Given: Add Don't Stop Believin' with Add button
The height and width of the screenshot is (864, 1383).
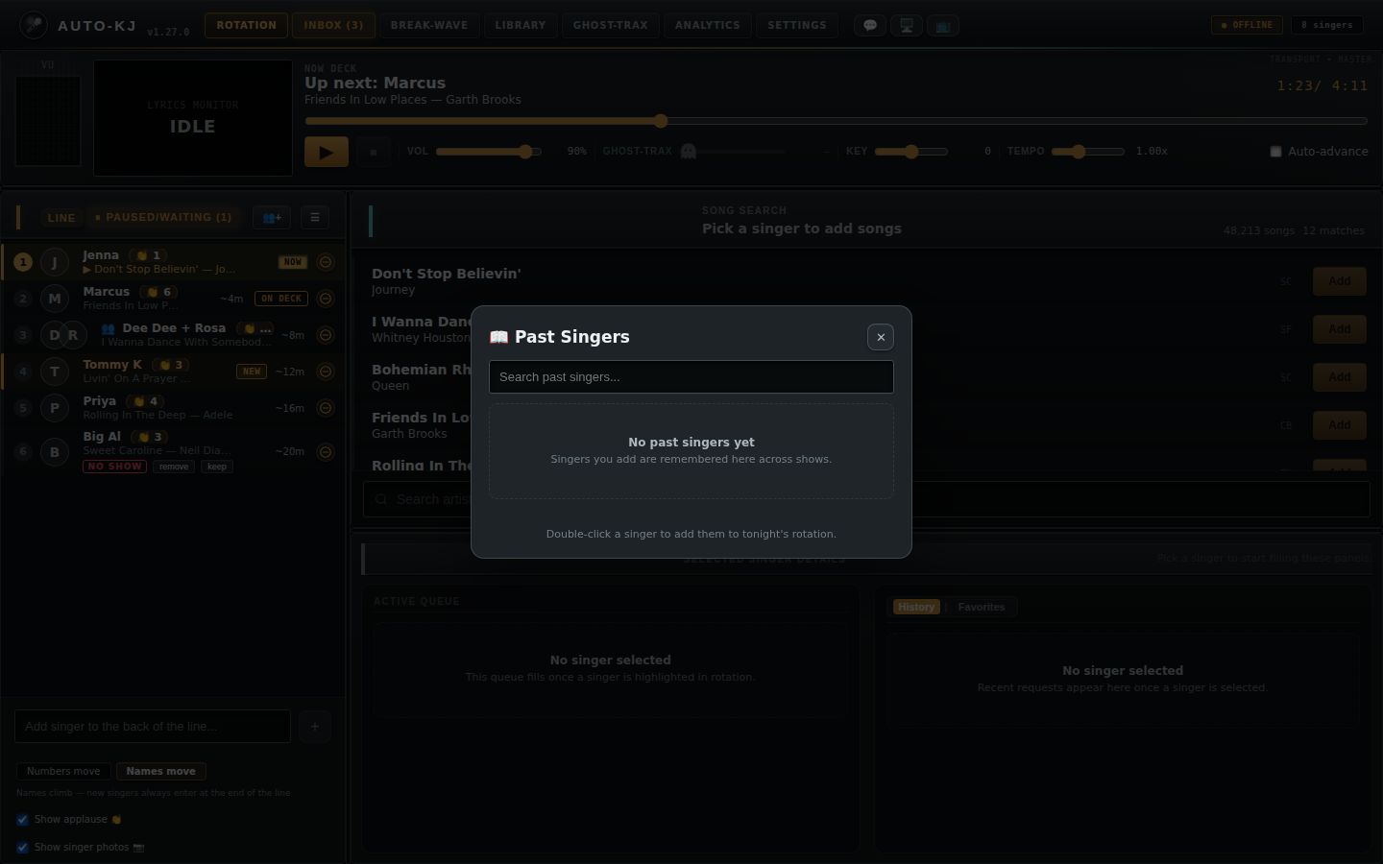Looking at the screenshot, I should click(1339, 281).
